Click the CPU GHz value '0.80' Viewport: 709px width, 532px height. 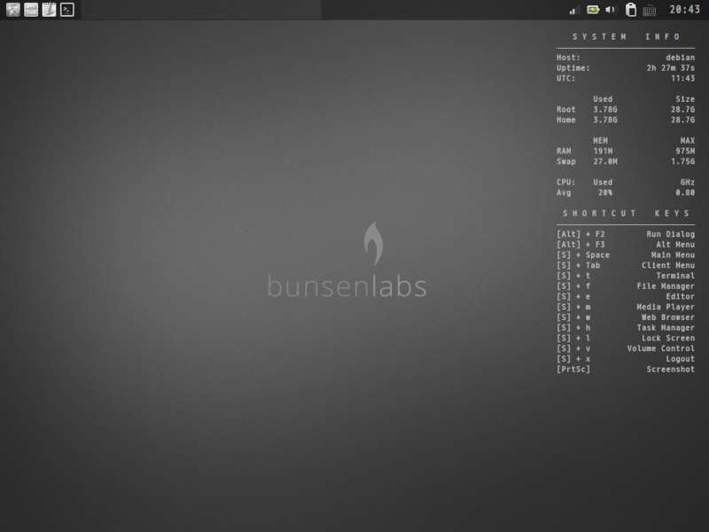coord(685,192)
